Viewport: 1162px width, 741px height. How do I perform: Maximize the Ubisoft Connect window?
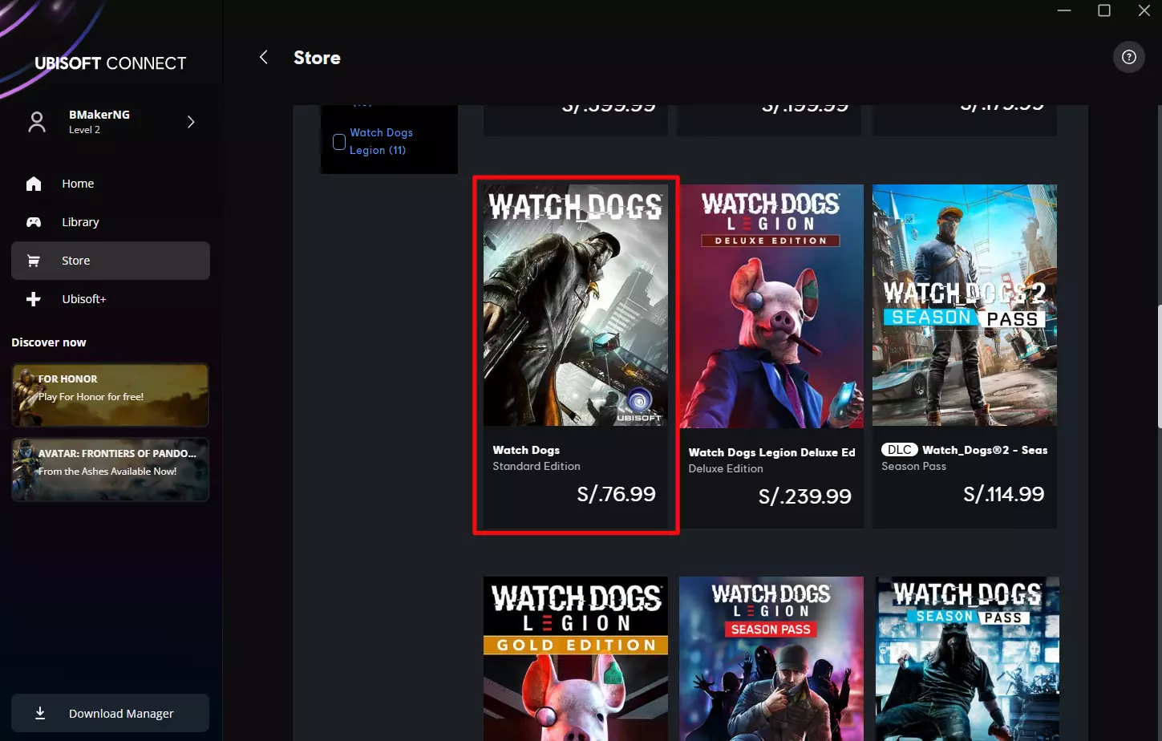point(1104,10)
